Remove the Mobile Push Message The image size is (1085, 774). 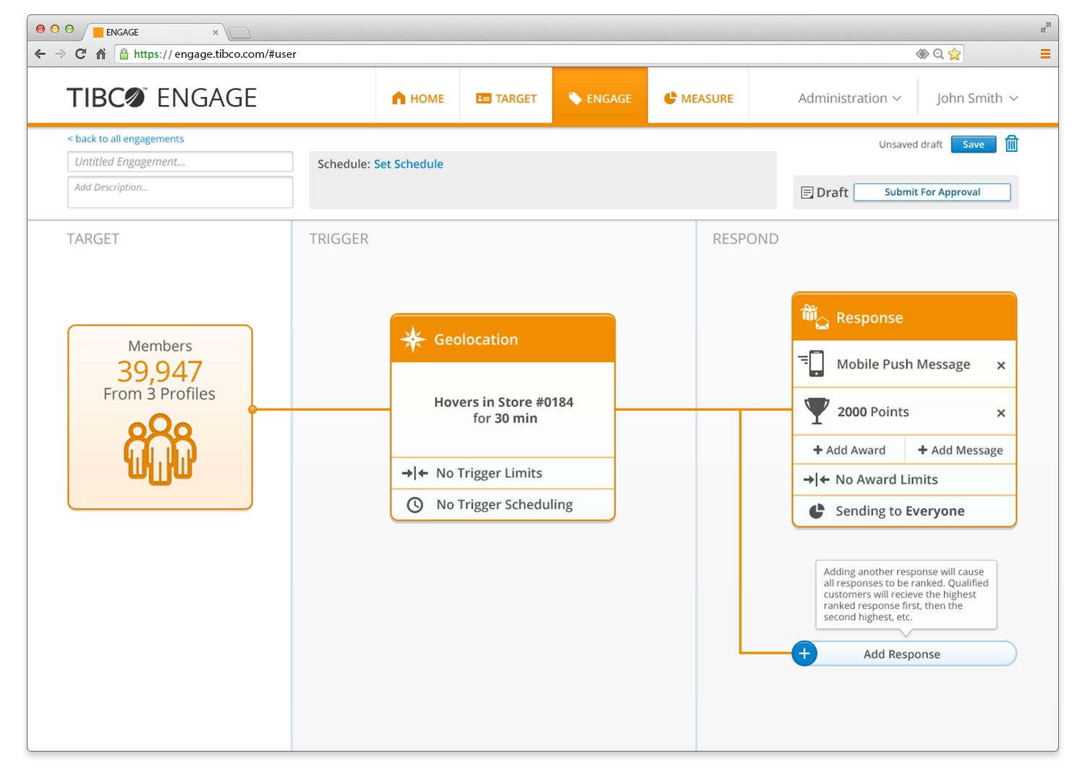point(1001,365)
